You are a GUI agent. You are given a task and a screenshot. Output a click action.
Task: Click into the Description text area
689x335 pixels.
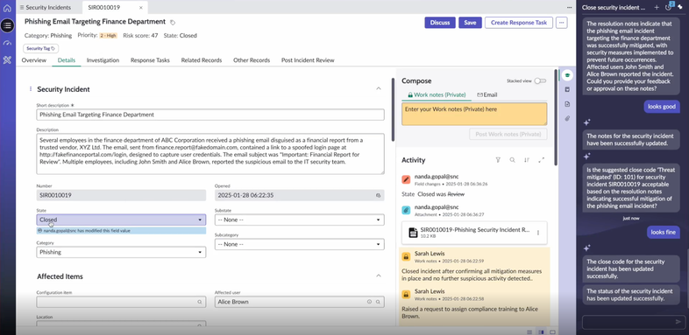tap(210, 154)
